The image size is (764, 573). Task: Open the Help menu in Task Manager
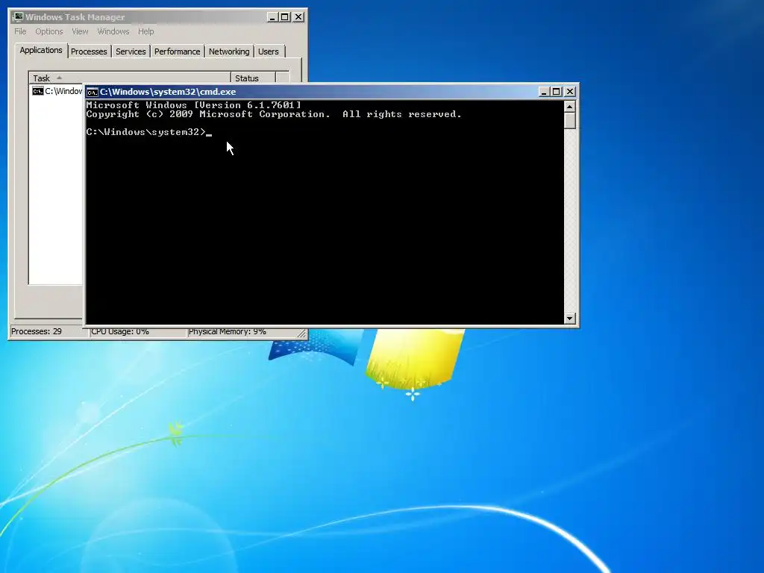point(145,31)
